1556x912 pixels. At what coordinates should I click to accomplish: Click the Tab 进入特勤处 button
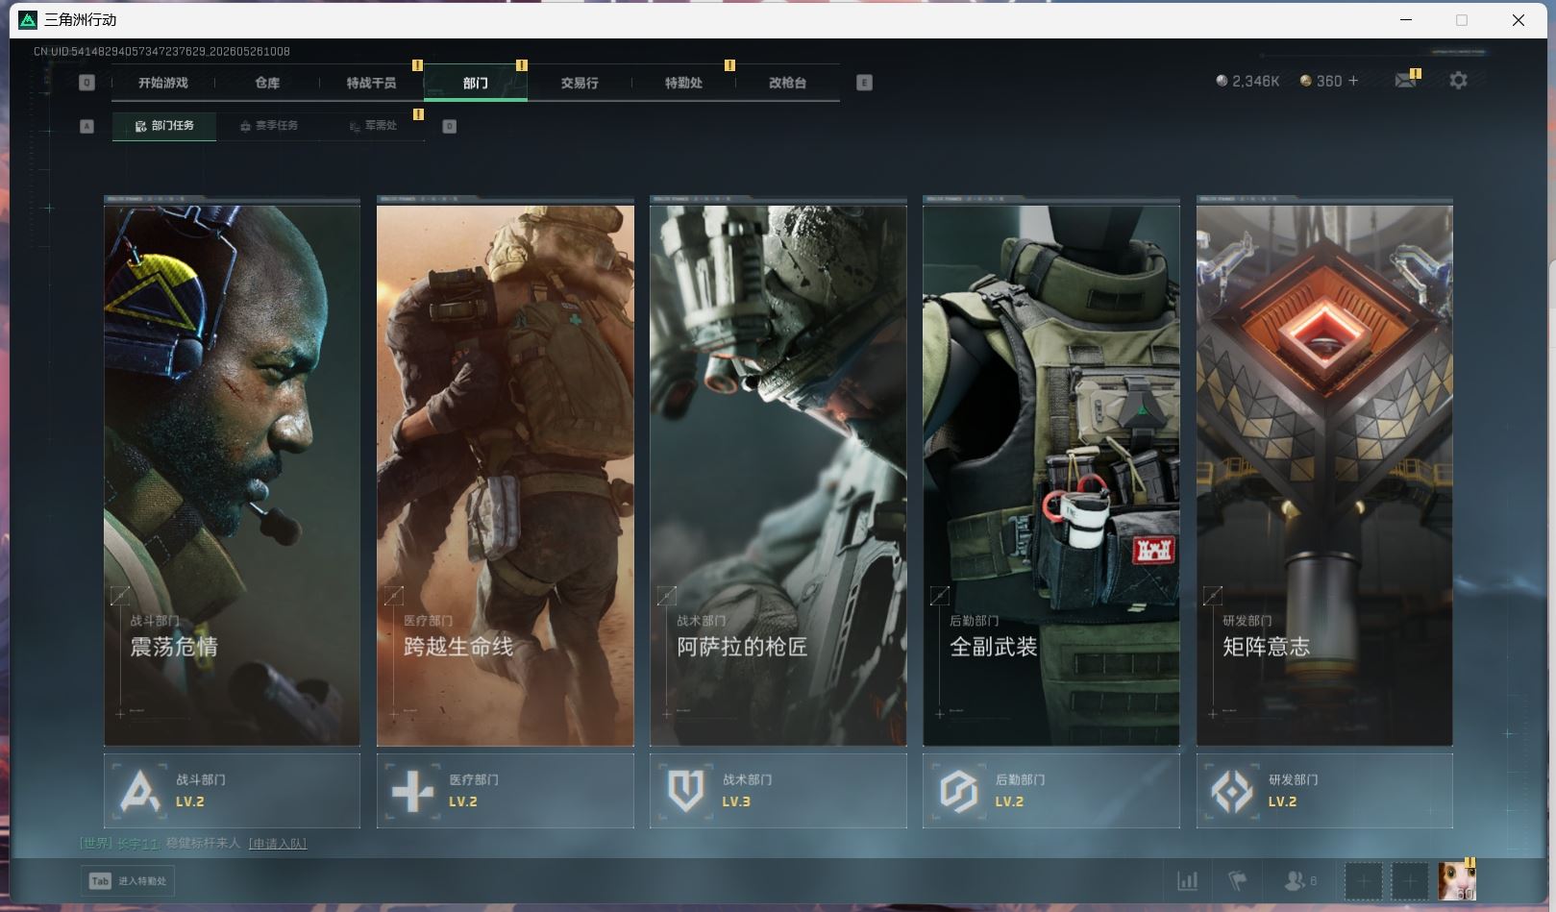tap(128, 880)
